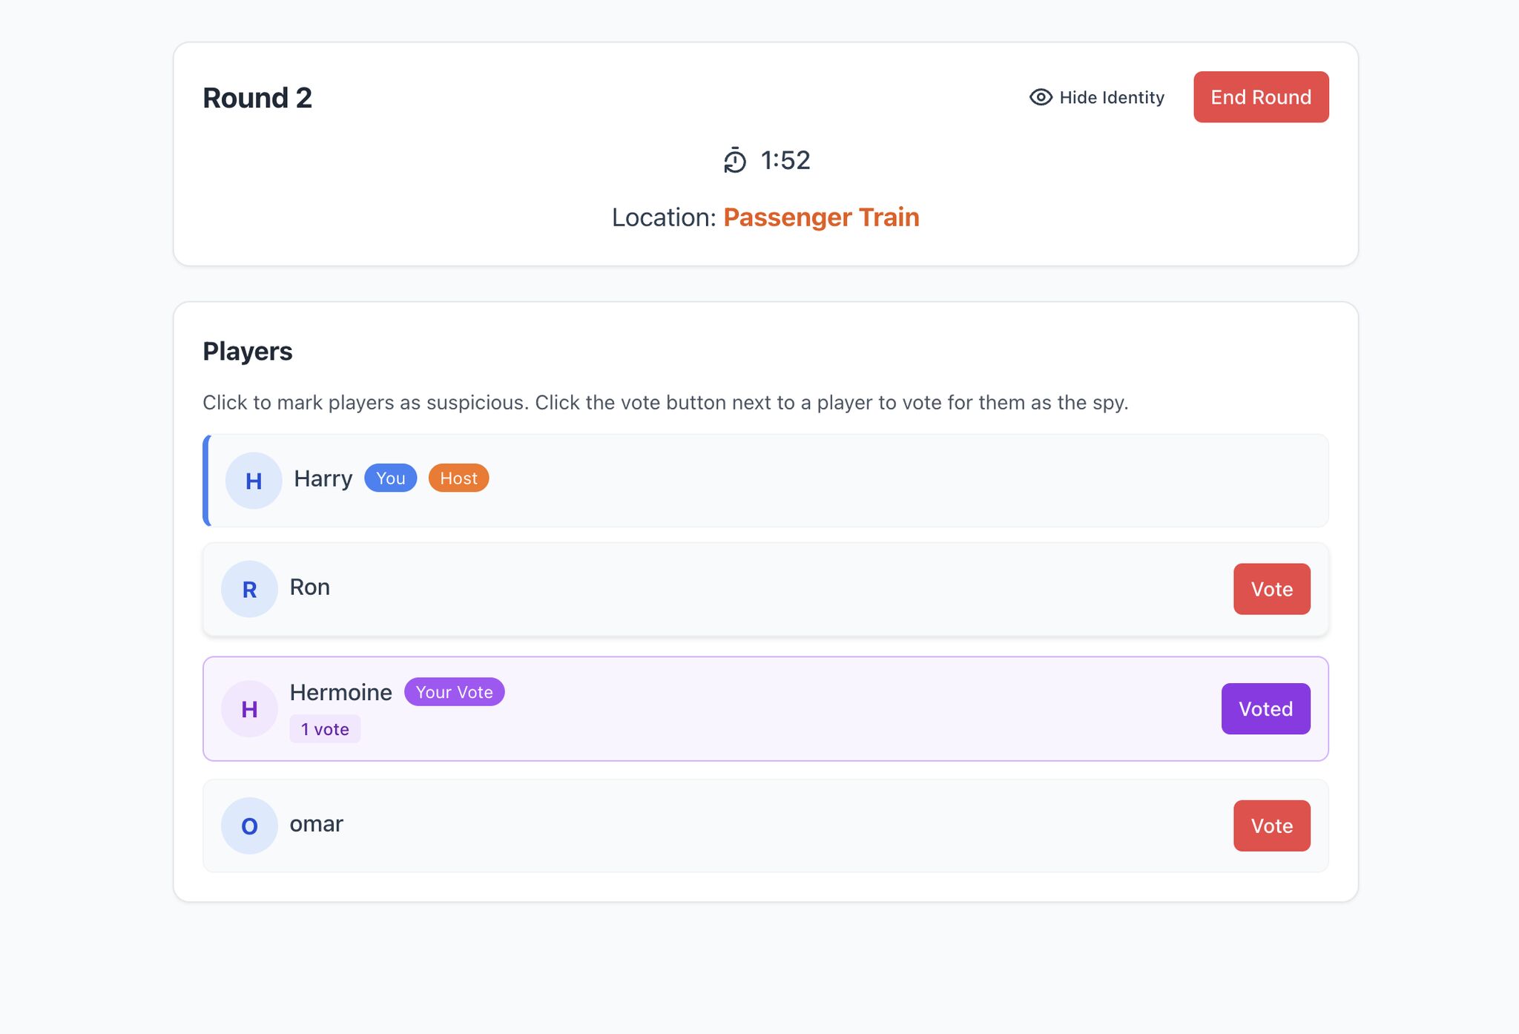Click the eye icon beside Hide Identity
Screen dimensions: 1519x1034
pyautogui.click(x=1041, y=97)
